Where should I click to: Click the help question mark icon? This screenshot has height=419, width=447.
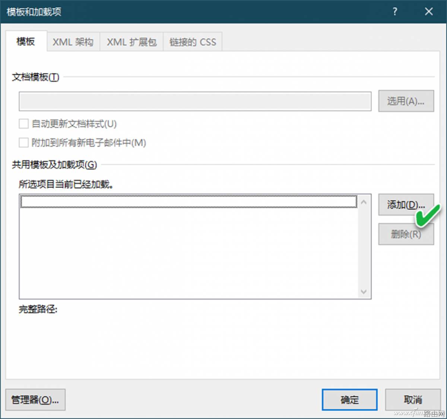(x=395, y=12)
